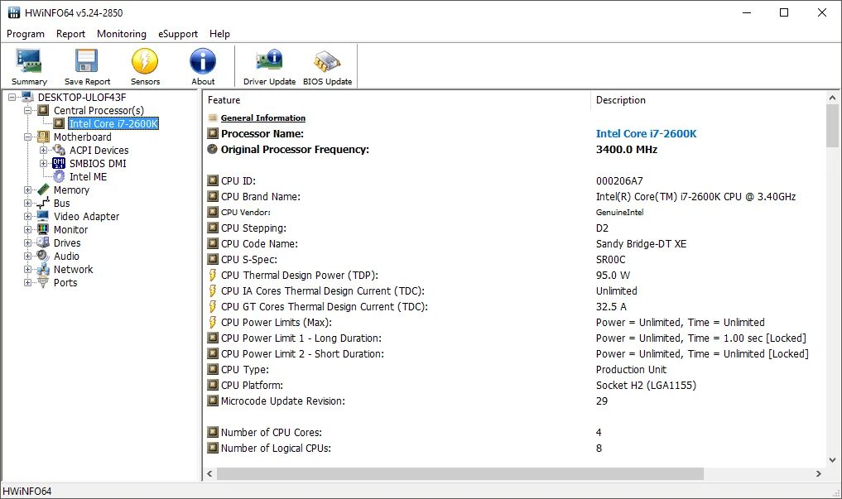This screenshot has width=842, height=499.
Task: Click the vertical scrollbar down arrow
Action: tap(832, 460)
